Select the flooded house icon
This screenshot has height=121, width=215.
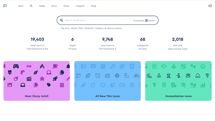[x=198, y=76]
